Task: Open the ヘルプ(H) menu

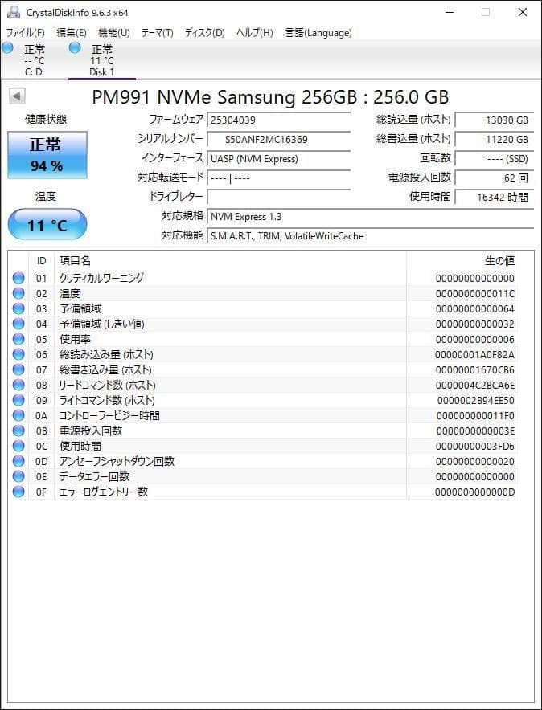Action: (254, 33)
